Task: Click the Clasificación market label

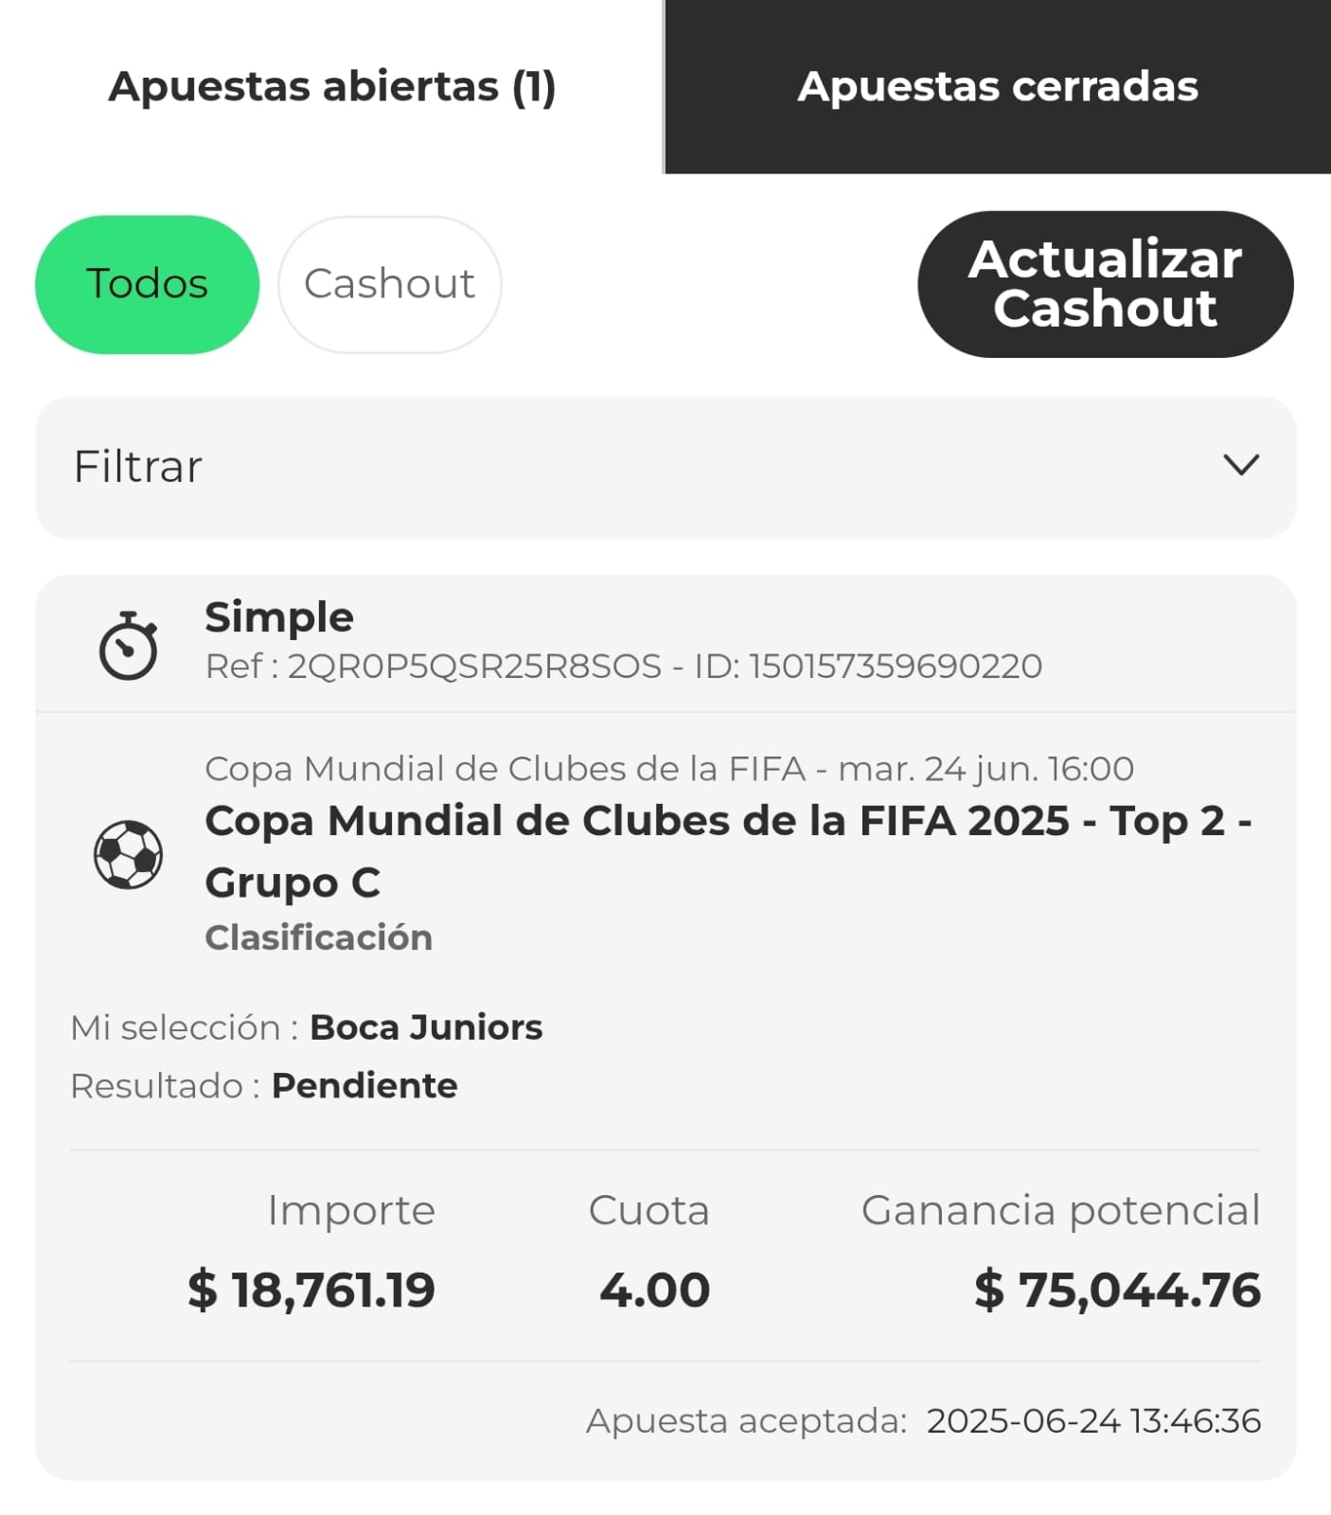Action: (x=318, y=937)
